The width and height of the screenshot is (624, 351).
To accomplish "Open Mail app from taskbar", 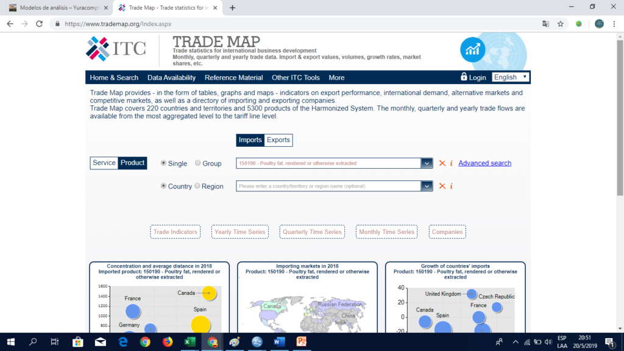I will [101, 342].
